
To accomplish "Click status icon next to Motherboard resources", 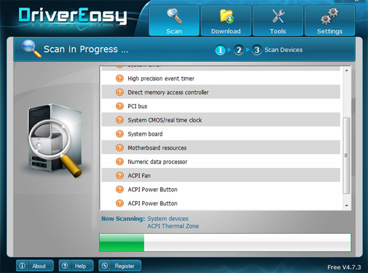I will coord(120,148).
